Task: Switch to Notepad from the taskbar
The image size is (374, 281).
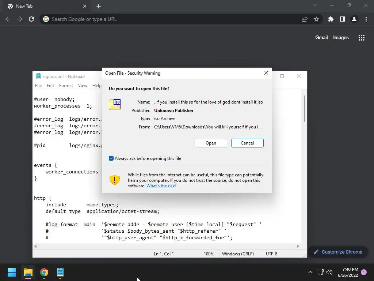Action: tap(60, 272)
